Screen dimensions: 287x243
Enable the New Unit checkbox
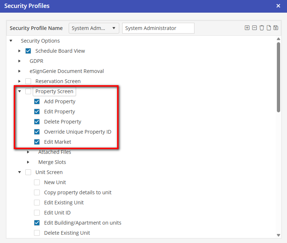[37, 182]
